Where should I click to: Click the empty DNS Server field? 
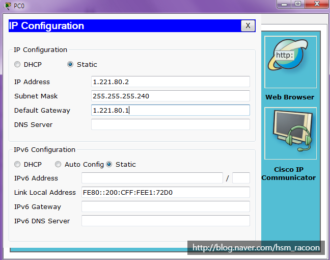(x=171, y=124)
